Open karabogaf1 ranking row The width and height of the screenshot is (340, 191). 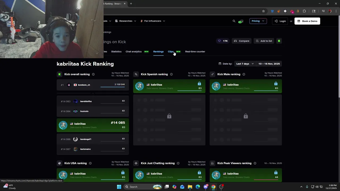[93, 139]
